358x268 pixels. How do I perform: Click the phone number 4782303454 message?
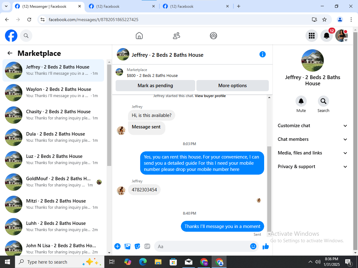pyautogui.click(x=144, y=190)
